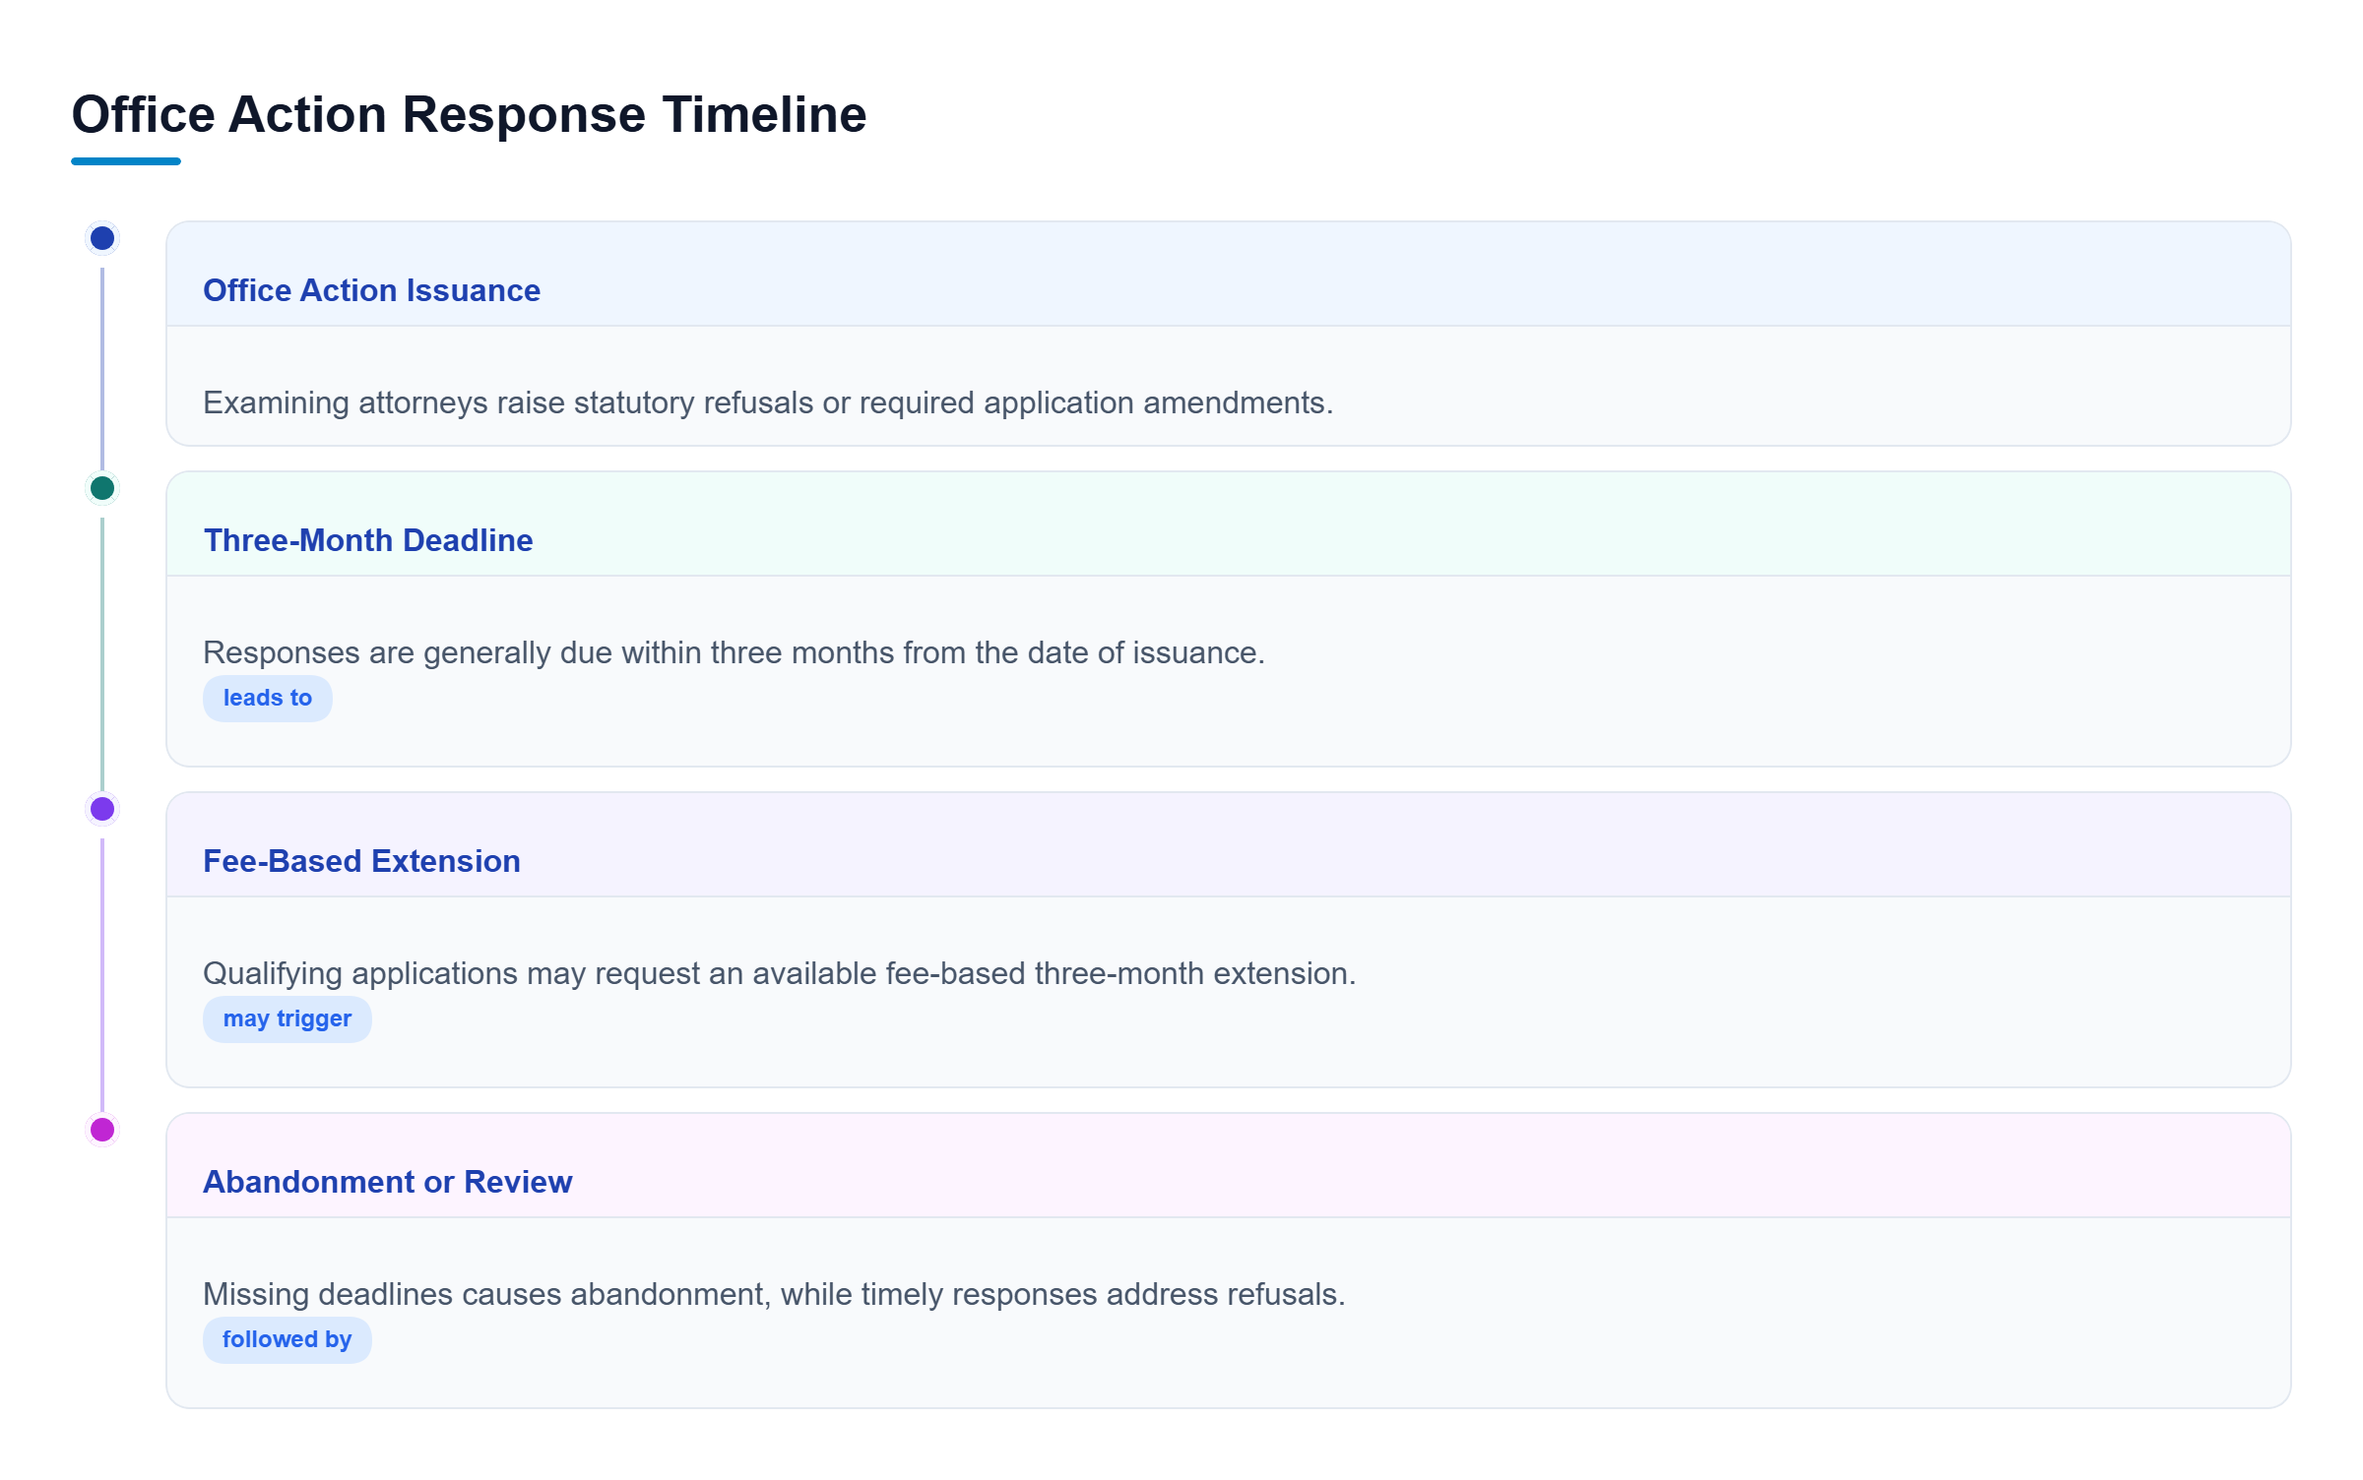Image resolution: width=2363 pixels, height=1480 pixels.
Task: Click the blue timeline dot for Office Action Issuance
Action: pos(102,238)
